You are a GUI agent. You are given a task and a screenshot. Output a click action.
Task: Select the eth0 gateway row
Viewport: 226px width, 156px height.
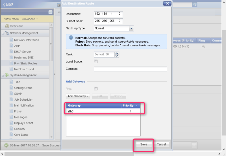[103, 111]
